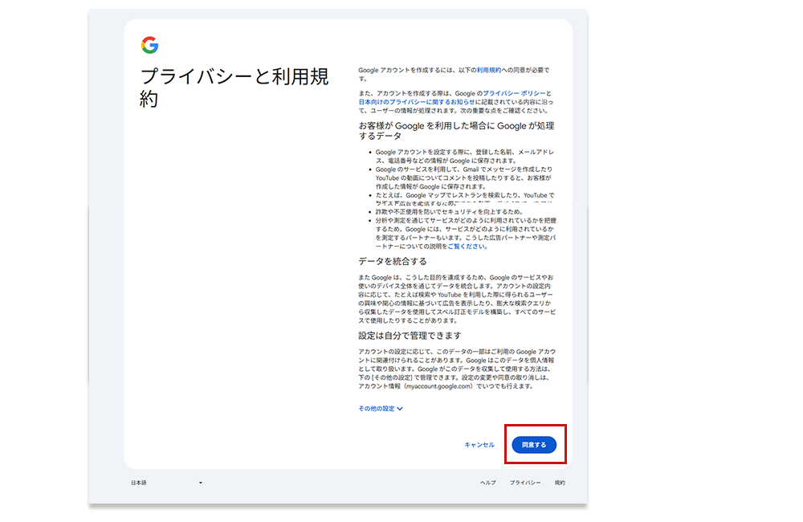Follow the ご覧ください link
Image resolution: width=803 pixels, height=522 pixels.
coord(466,247)
